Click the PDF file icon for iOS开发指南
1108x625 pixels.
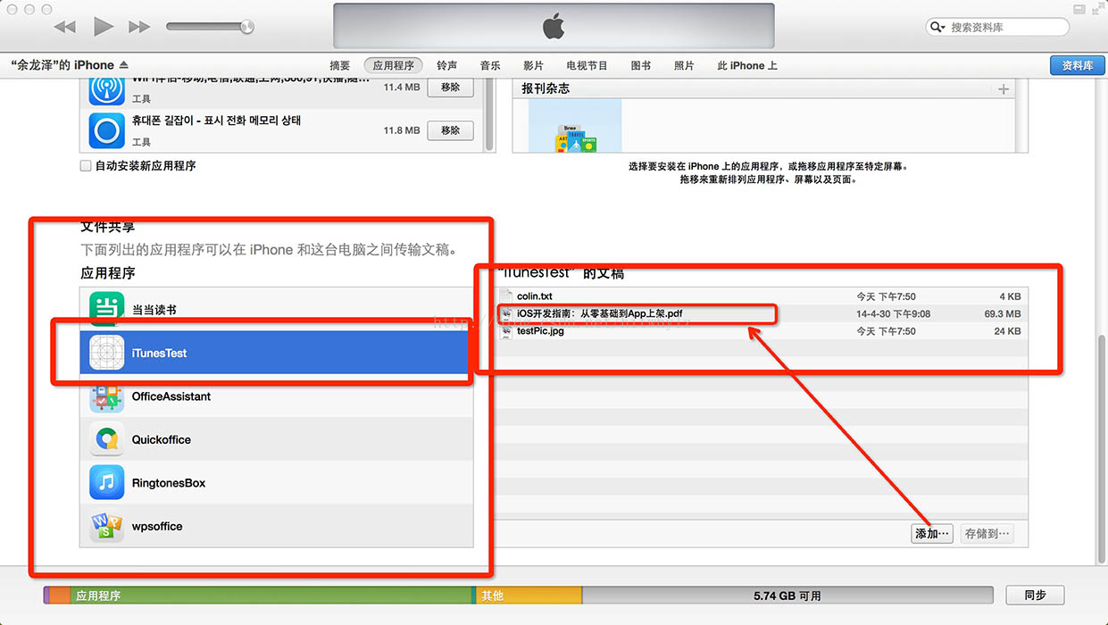(506, 313)
